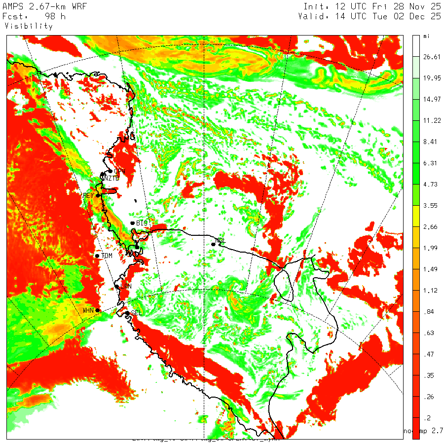
Task: Click the 'Visibility' field name text
Action: [29, 26]
